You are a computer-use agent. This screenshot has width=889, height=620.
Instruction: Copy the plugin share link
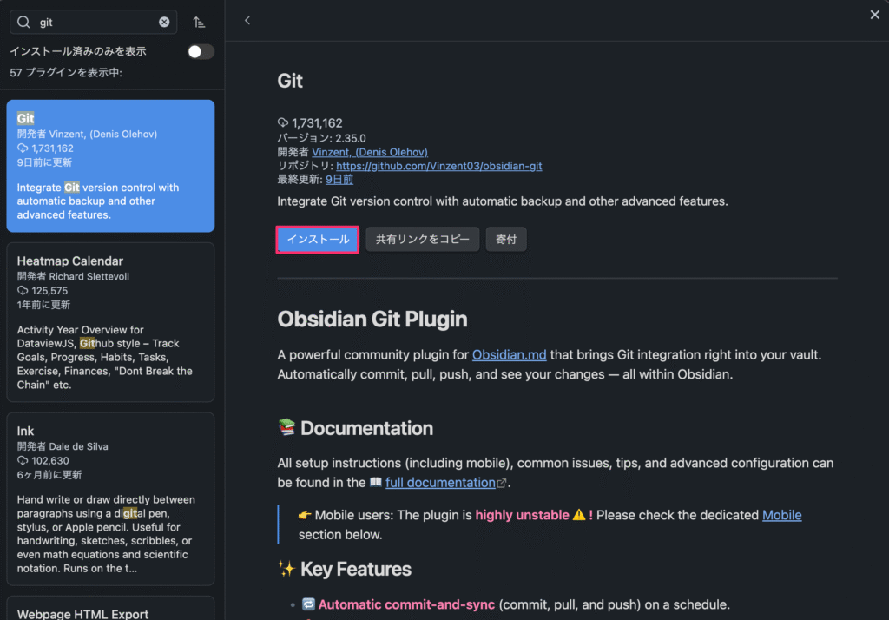[x=423, y=240]
